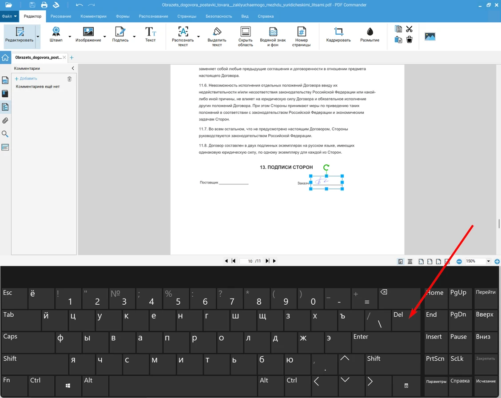Open the attachments paperclip sidebar panel
This screenshot has width=501, height=398.
pyautogui.click(x=5, y=120)
